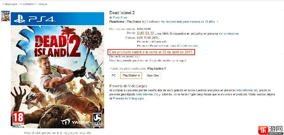
Task: Open the large Dead Island 2 cover image
Action: click(57, 70)
